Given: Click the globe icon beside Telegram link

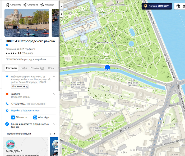Looking at the screenshot, I should click(x=7, y=111).
